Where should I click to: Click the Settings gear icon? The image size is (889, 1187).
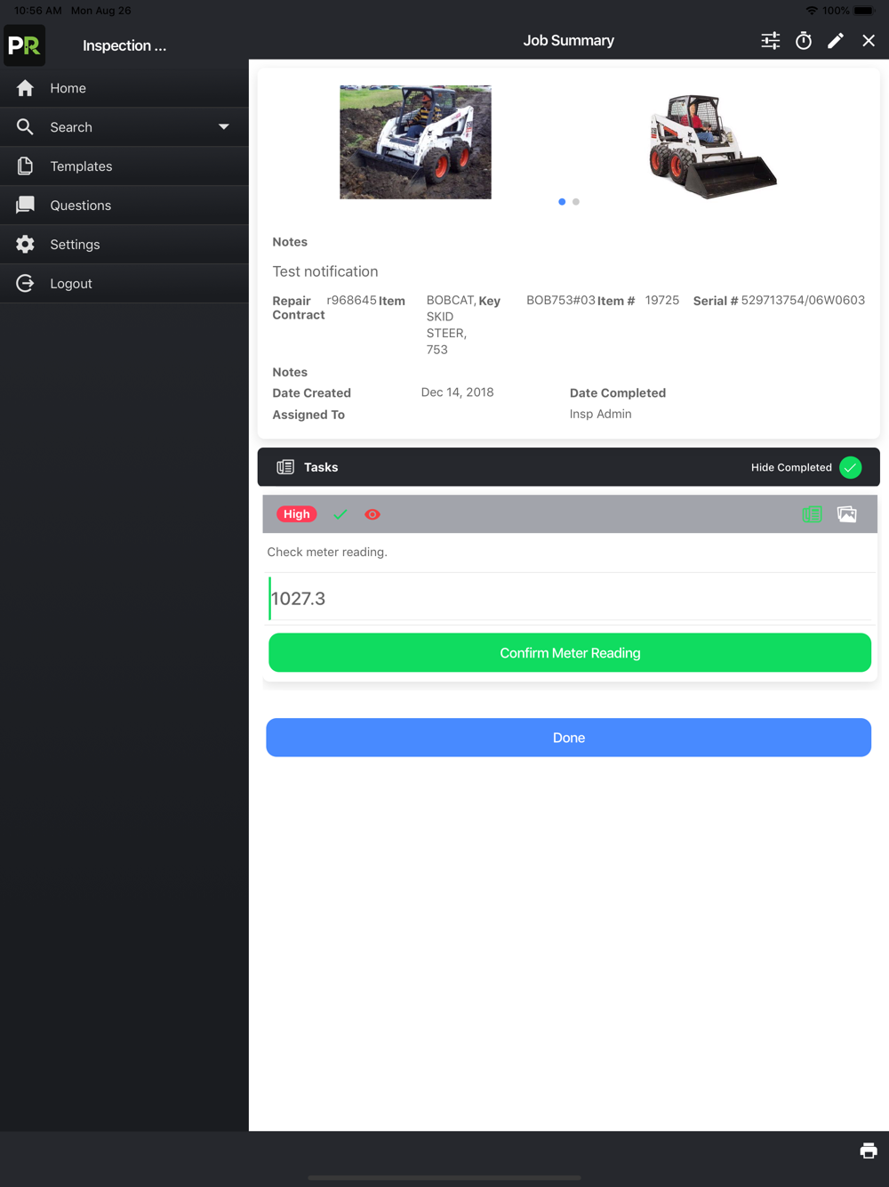click(25, 245)
